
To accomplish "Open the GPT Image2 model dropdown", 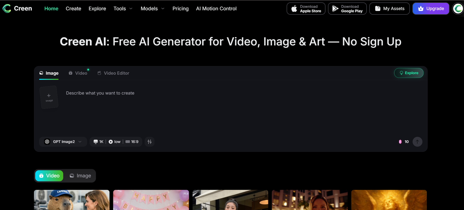I will 63,142.
